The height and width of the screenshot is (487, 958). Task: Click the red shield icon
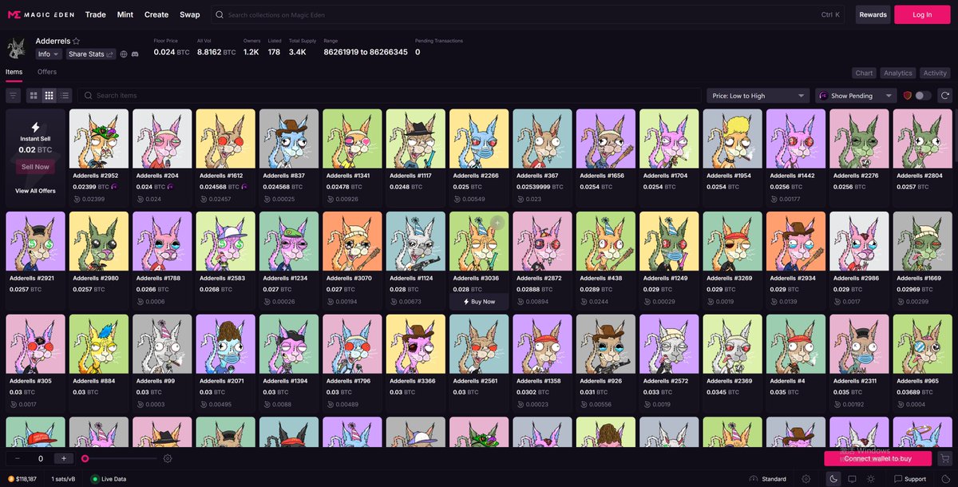pyautogui.click(x=908, y=95)
